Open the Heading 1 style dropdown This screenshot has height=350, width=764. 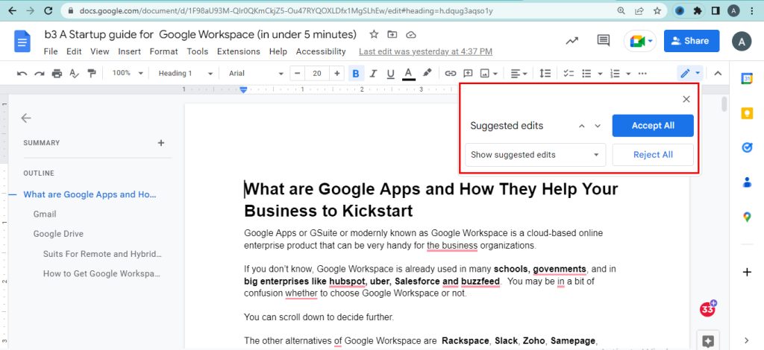pos(186,74)
